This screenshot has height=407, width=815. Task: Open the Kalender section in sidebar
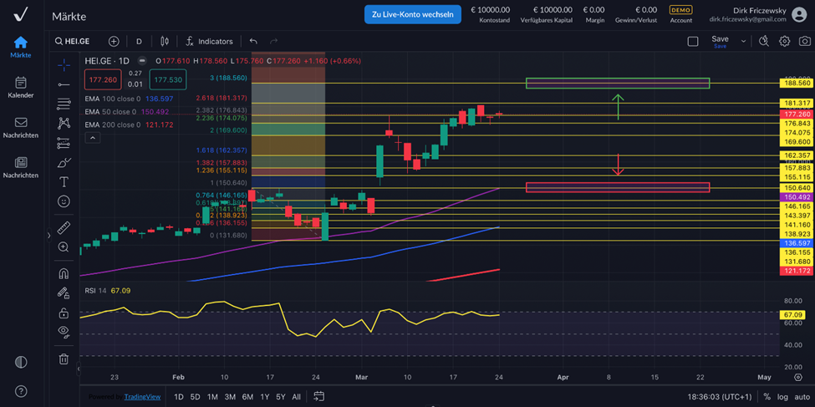click(21, 87)
